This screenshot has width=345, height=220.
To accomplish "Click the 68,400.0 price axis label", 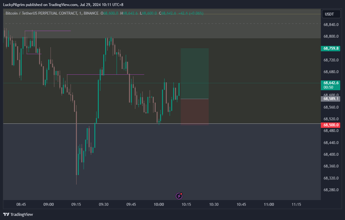I will pos(331,154).
